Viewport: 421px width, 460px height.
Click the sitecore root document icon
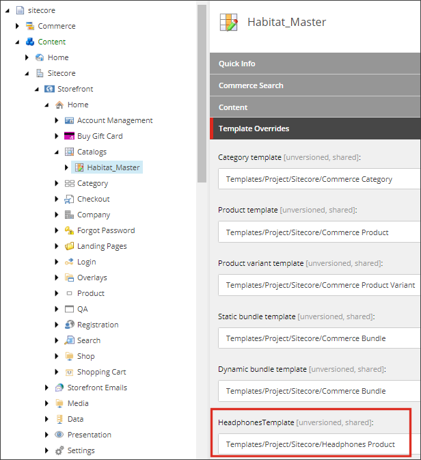[20, 10]
